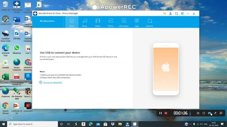Screen dimensions: 227x127
Task: Open the clock and date in the taskbar
Action: 214,124
